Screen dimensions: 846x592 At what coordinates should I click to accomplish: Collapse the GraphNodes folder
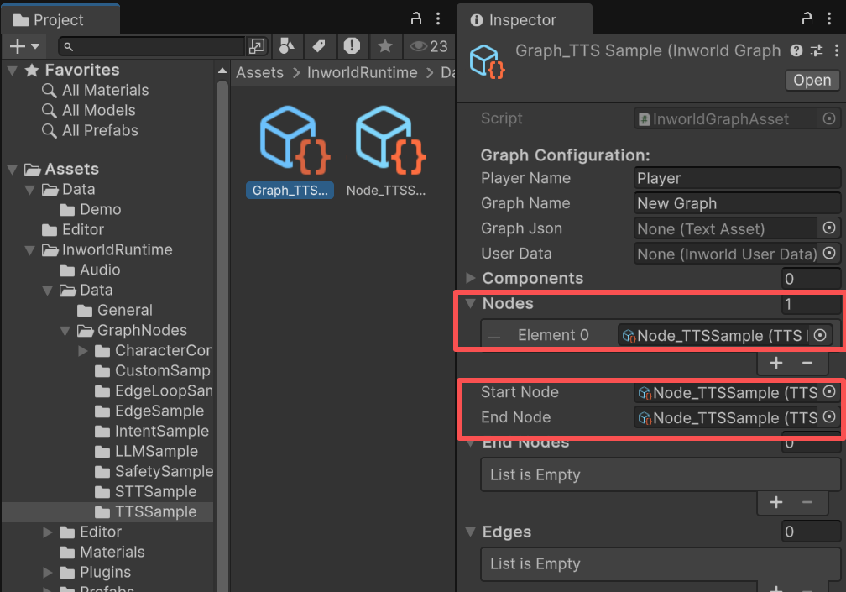click(x=65, y=330)
